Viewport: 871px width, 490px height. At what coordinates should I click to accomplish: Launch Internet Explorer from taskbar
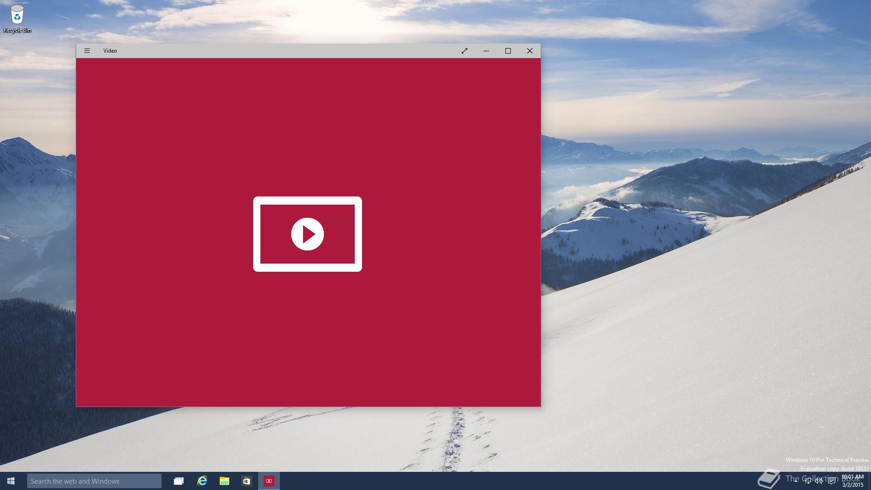coord(202,481)
